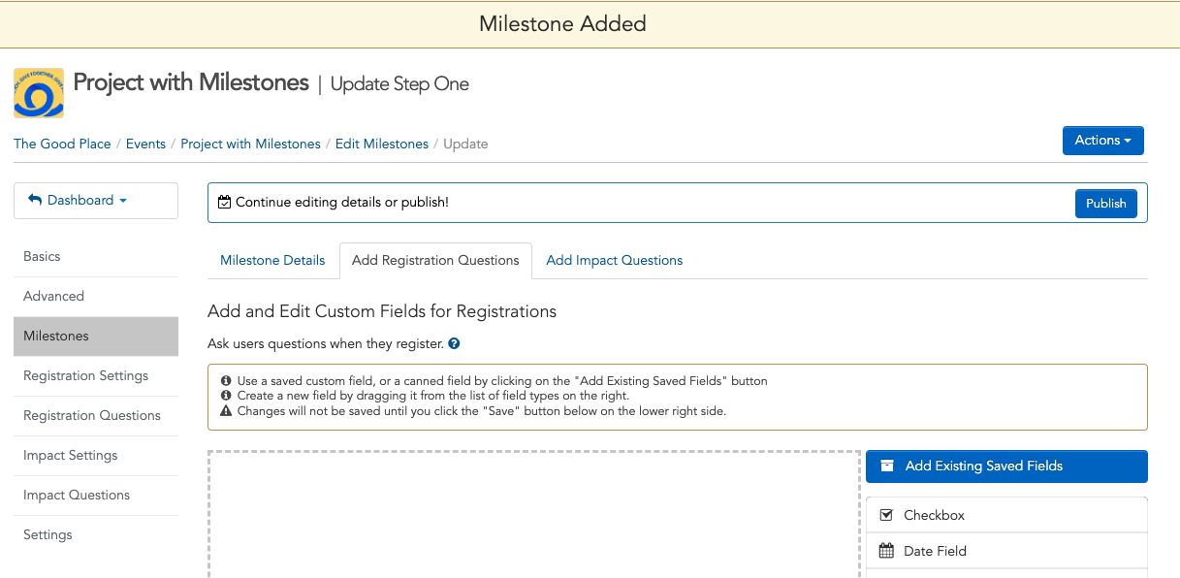Click the Events breadcrumb link
The height and width of the screenshot is (578, 1180).
click(145, 144)
